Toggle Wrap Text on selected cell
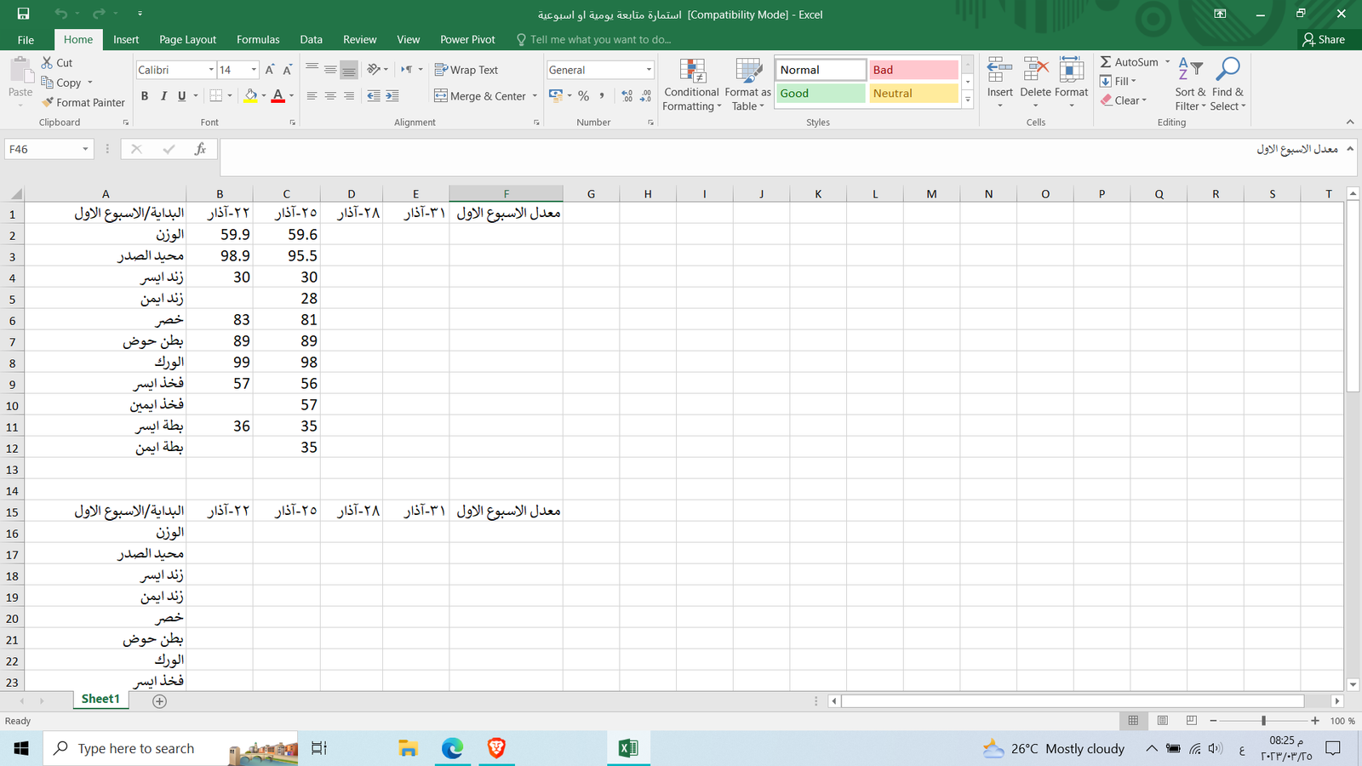 466,70
